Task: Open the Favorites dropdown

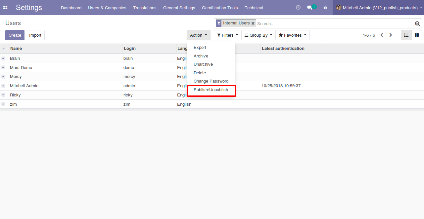Action: 292,35
